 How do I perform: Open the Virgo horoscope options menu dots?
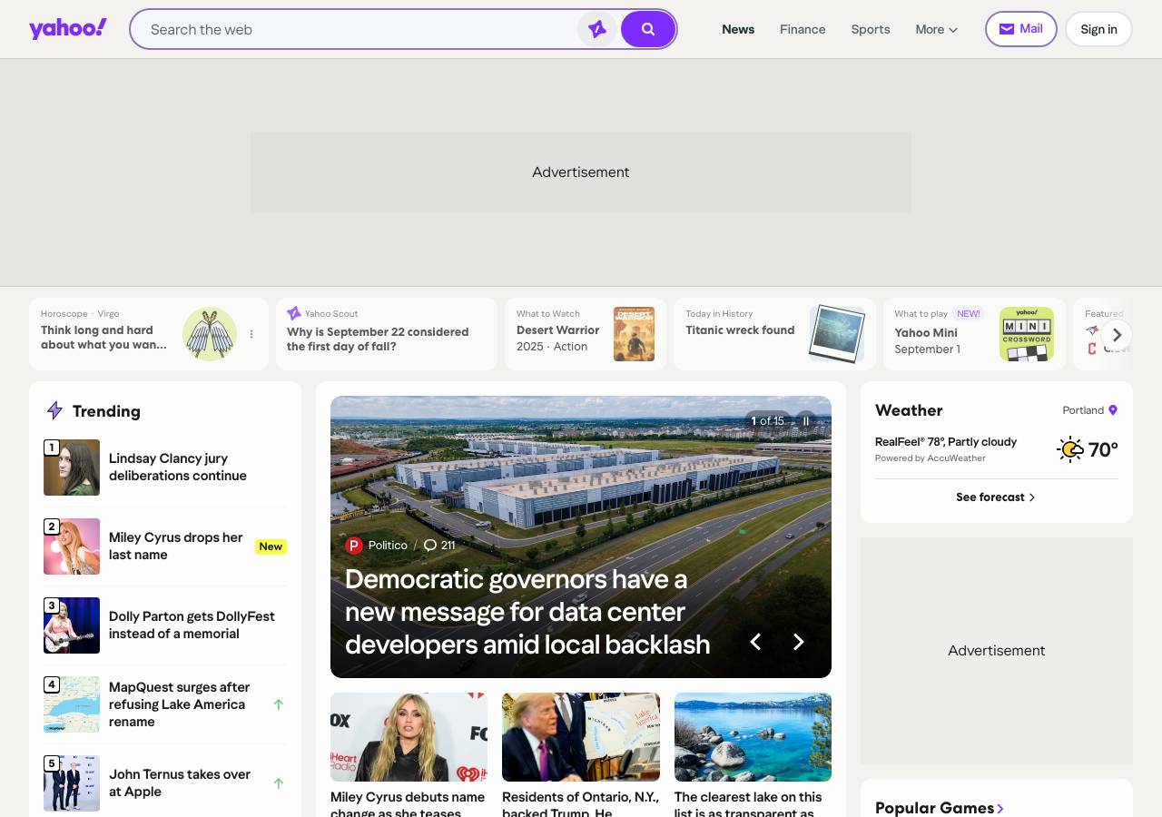(251, 334)
